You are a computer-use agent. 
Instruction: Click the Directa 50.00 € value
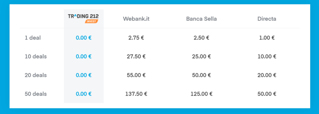coord(267,94)
